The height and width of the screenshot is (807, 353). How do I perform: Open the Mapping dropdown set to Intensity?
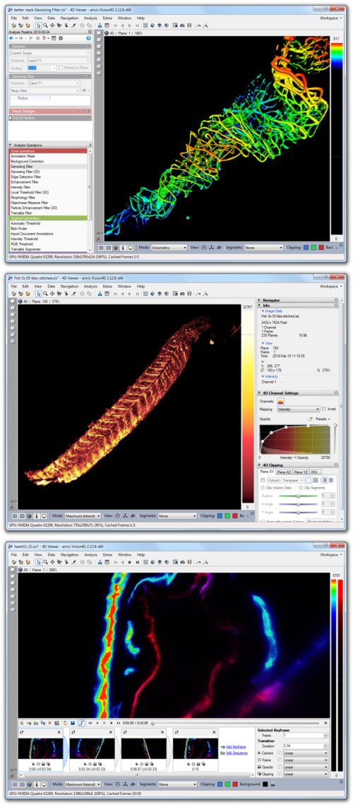point(298,410)
